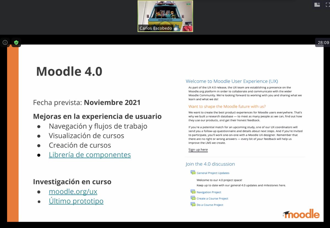Click Carlos Escobedo's video thumbnail
The height and width of the screenshot is (228, 330).
coord(165,16)
